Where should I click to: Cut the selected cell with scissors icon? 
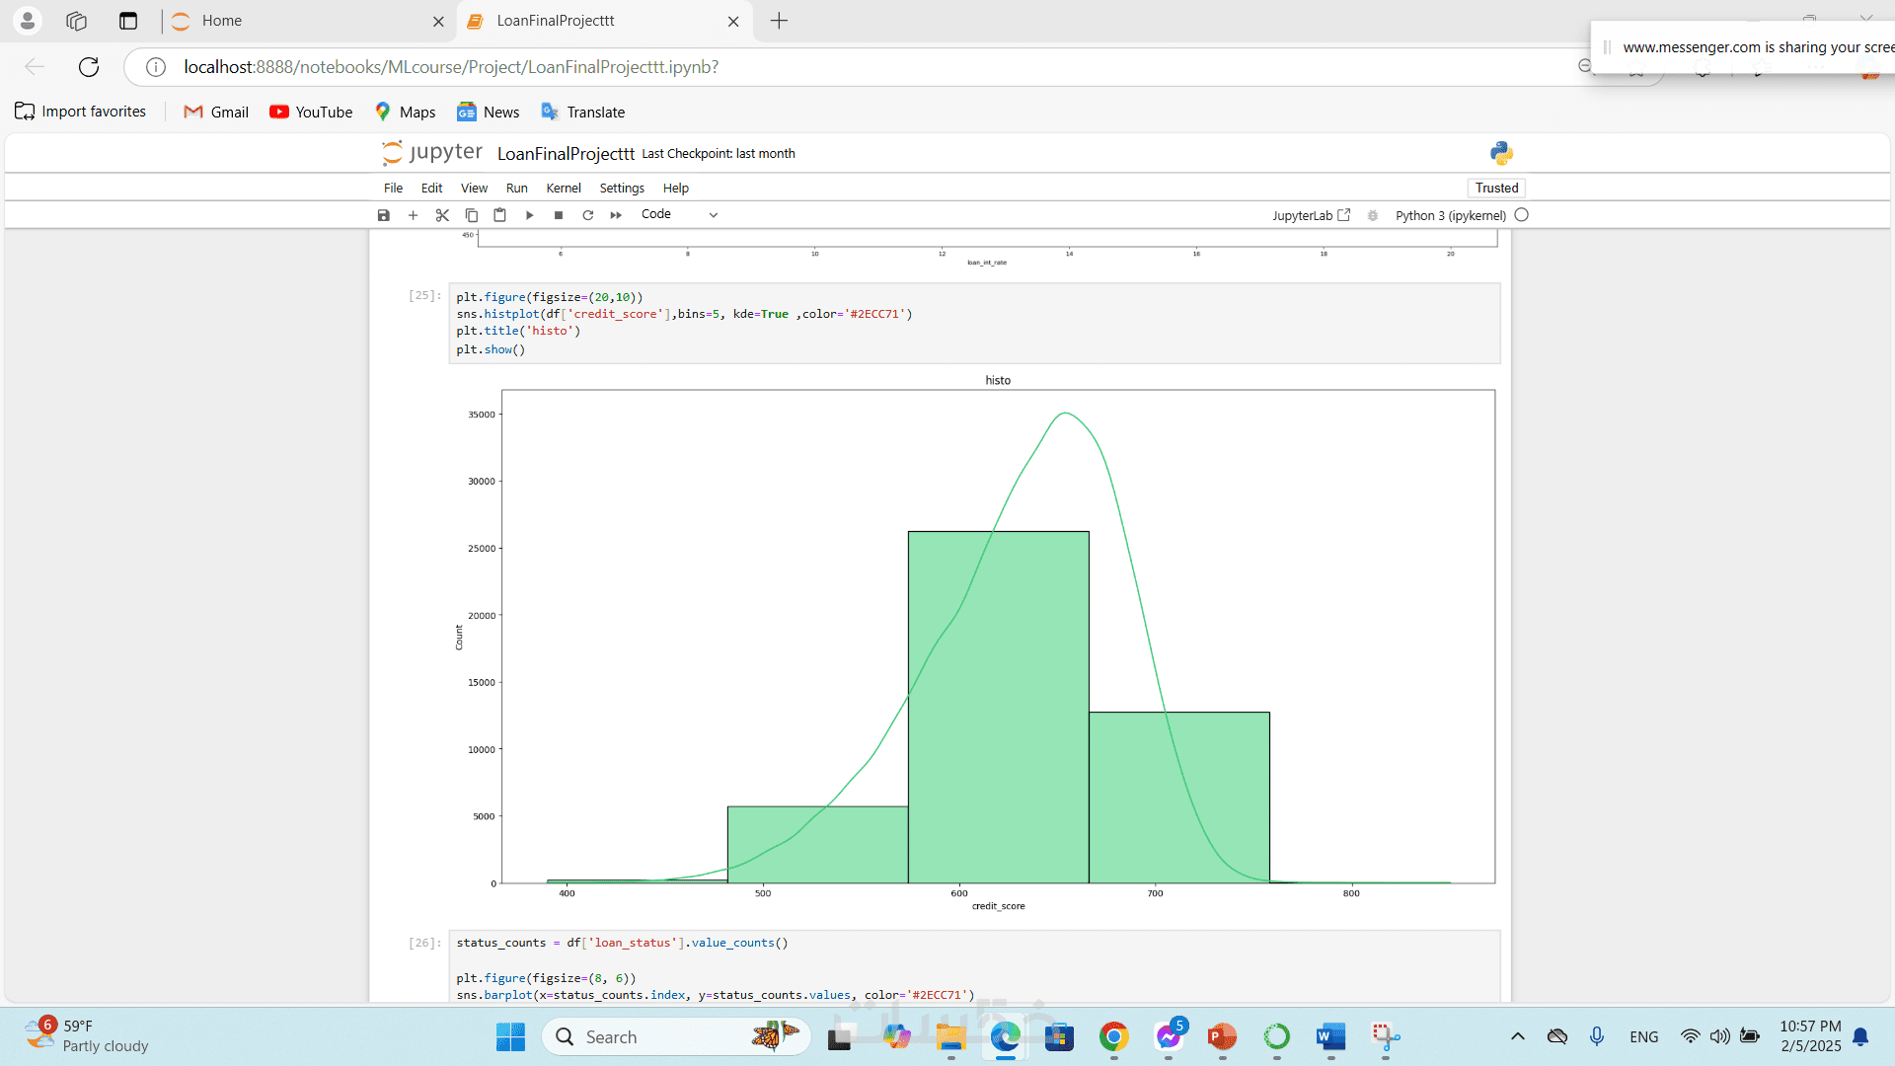[x=442, y=215]
